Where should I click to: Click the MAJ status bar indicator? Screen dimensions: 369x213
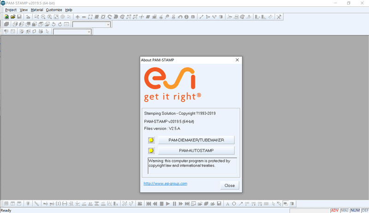point(345,210)
